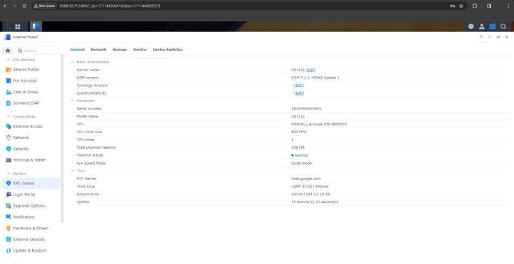Click the Uptime value text

coord(315,202)
